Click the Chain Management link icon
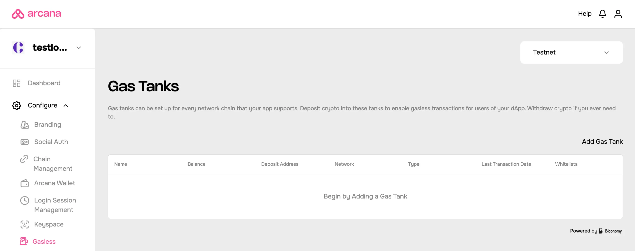This screenshot has height=251, width=635. pyautogui.click(x=24, y=159)
